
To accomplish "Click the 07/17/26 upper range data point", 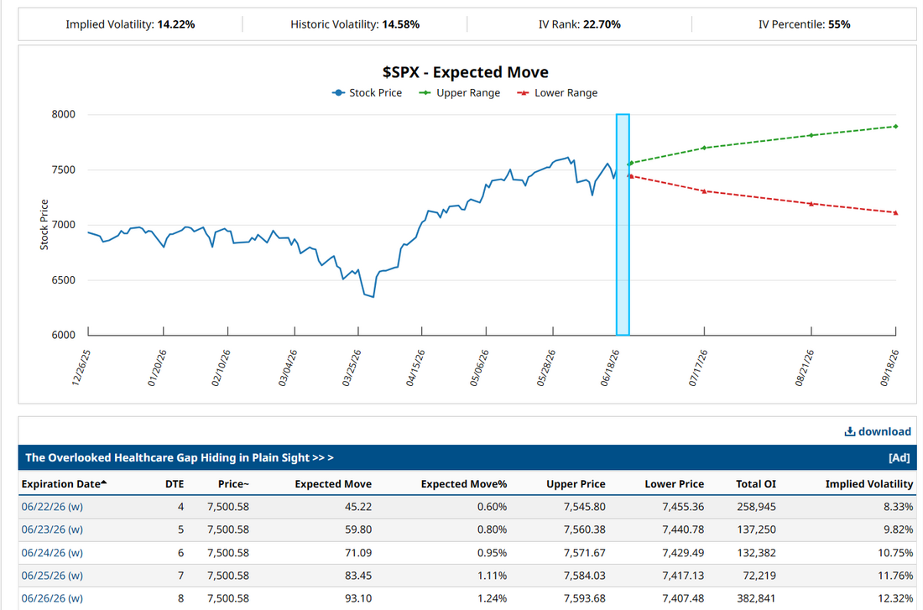I will (704, 148).
